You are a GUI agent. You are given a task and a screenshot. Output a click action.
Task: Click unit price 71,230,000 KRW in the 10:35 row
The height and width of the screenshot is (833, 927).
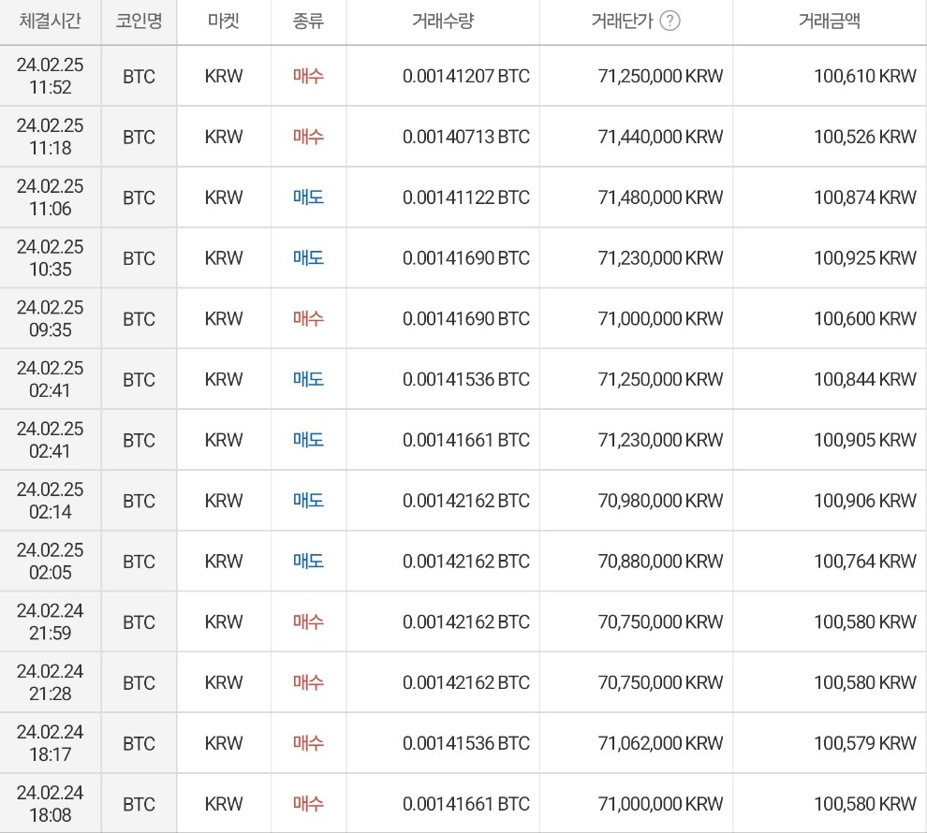click(x=660, y=258)
